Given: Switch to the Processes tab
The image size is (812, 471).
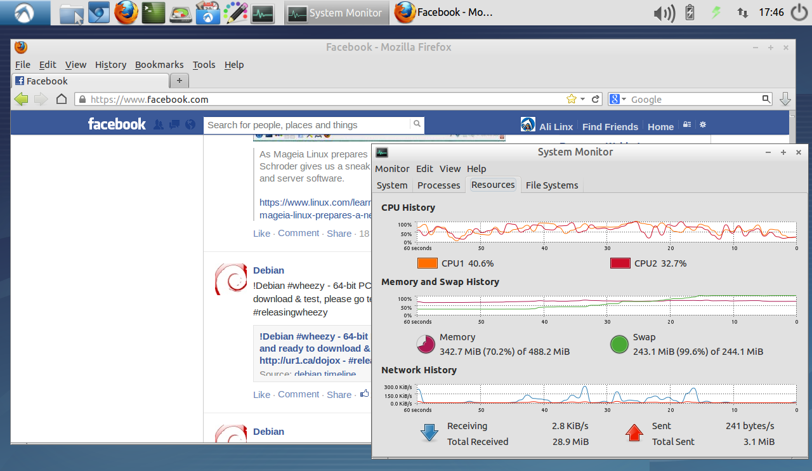Looking at the screenshot, I should pos(438,185).
